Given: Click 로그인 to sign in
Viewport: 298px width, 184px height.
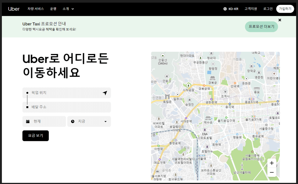Looking at the screenshot, I should 268,9.
